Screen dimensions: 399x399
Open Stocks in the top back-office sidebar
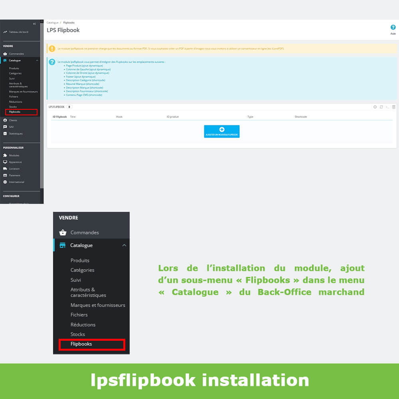(13, 107)
